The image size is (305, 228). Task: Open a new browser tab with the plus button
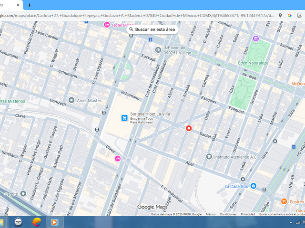coord(30,5)
